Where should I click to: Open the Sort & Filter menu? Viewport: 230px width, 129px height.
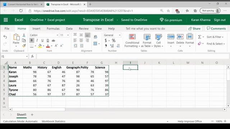pyautogui.click(x=215, y=37)
